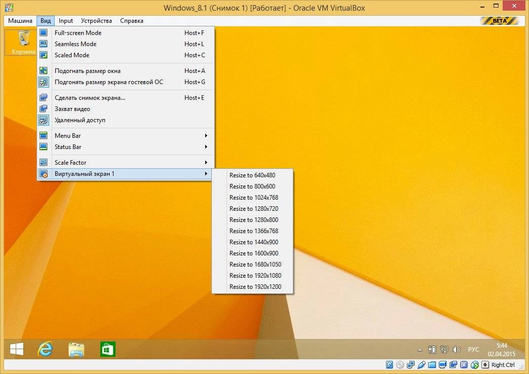Click the Scaled Mode icon
Screen dimensions: 529x374
tap(44, 55)
